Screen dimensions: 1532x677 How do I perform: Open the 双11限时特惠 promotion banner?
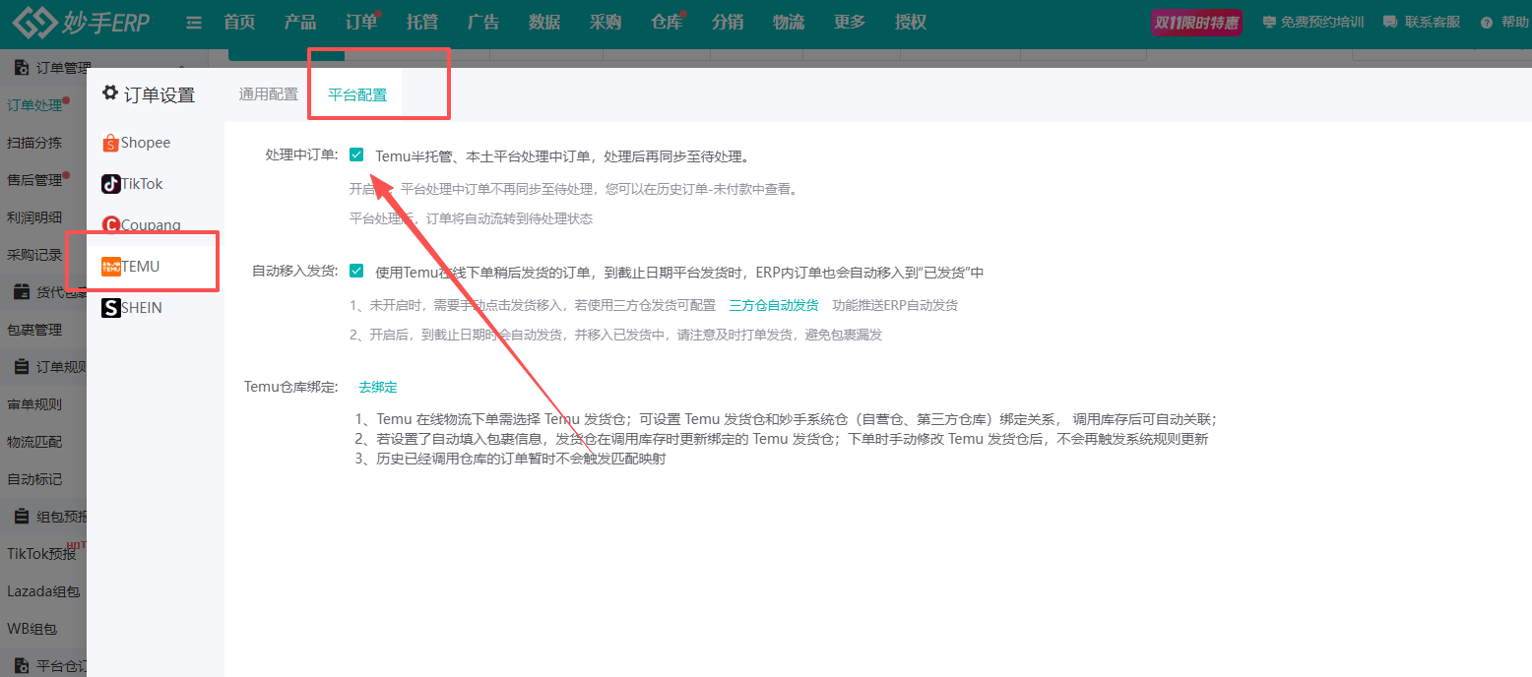pos(1196,23)
